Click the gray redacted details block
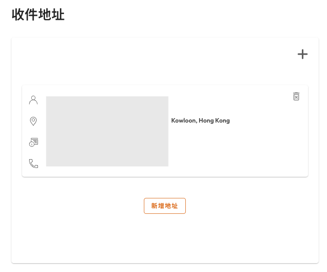The image size is (327, 272). [x=107, y=131]
